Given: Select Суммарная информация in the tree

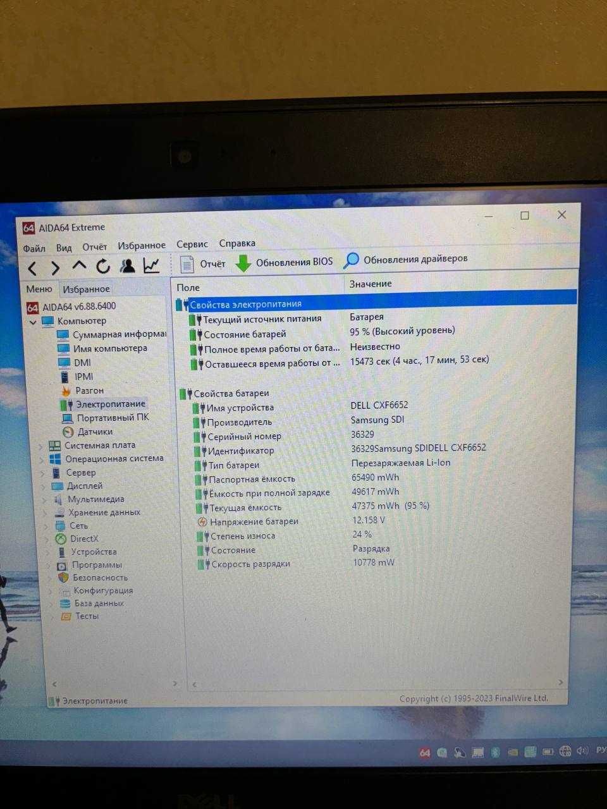Looking at the screenshot, I should [x=111, y=334].
